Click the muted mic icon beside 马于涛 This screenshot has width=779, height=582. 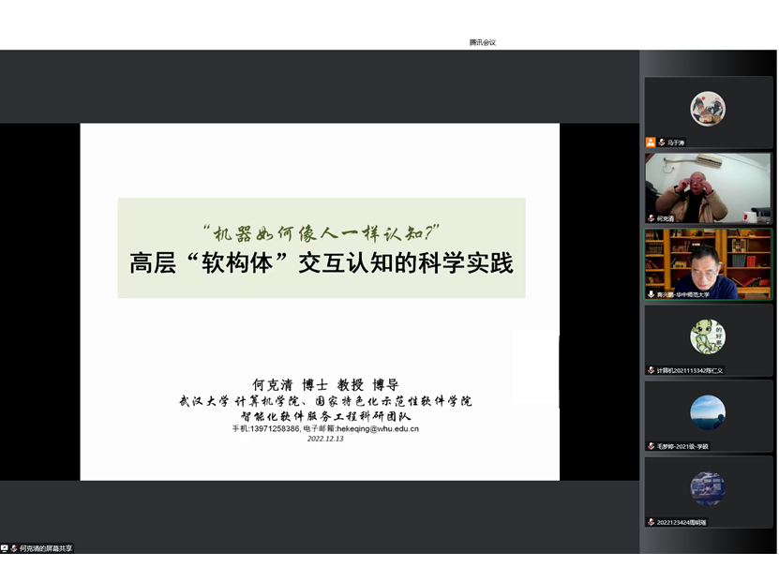click(x=662, y=142)
